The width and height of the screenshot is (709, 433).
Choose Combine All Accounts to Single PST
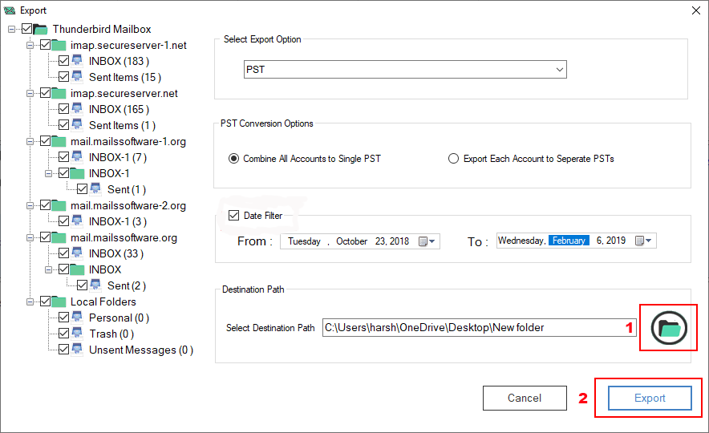pos(234,159)
